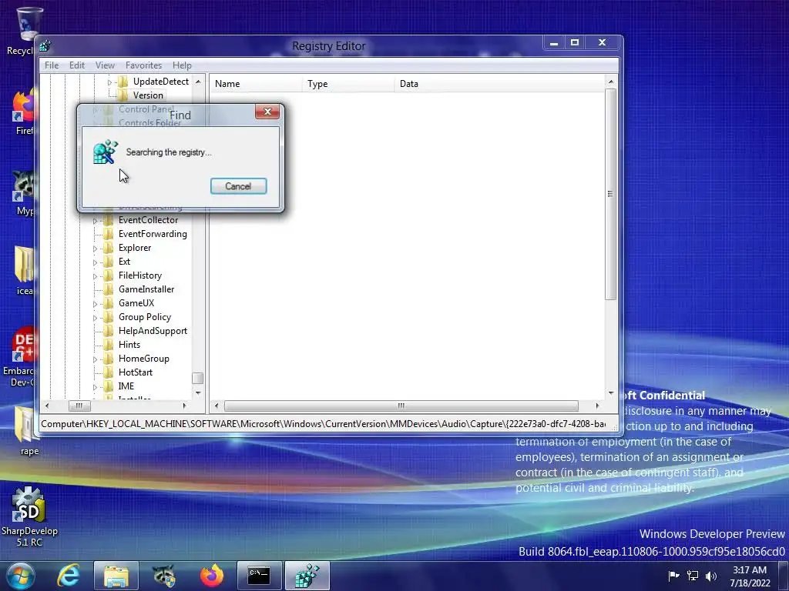Open the raccoon app on taskbar

(163, 576)
